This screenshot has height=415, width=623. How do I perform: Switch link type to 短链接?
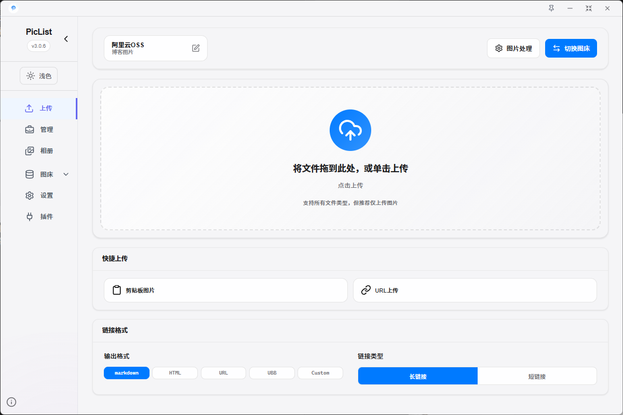[537, 376]
